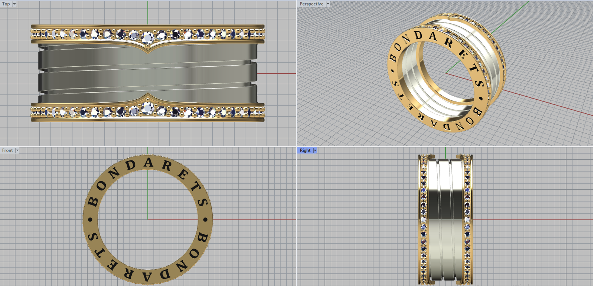594x286 pixels.
Task: Pick the letter D on Perspective ring face
Action: click(418, 36)
